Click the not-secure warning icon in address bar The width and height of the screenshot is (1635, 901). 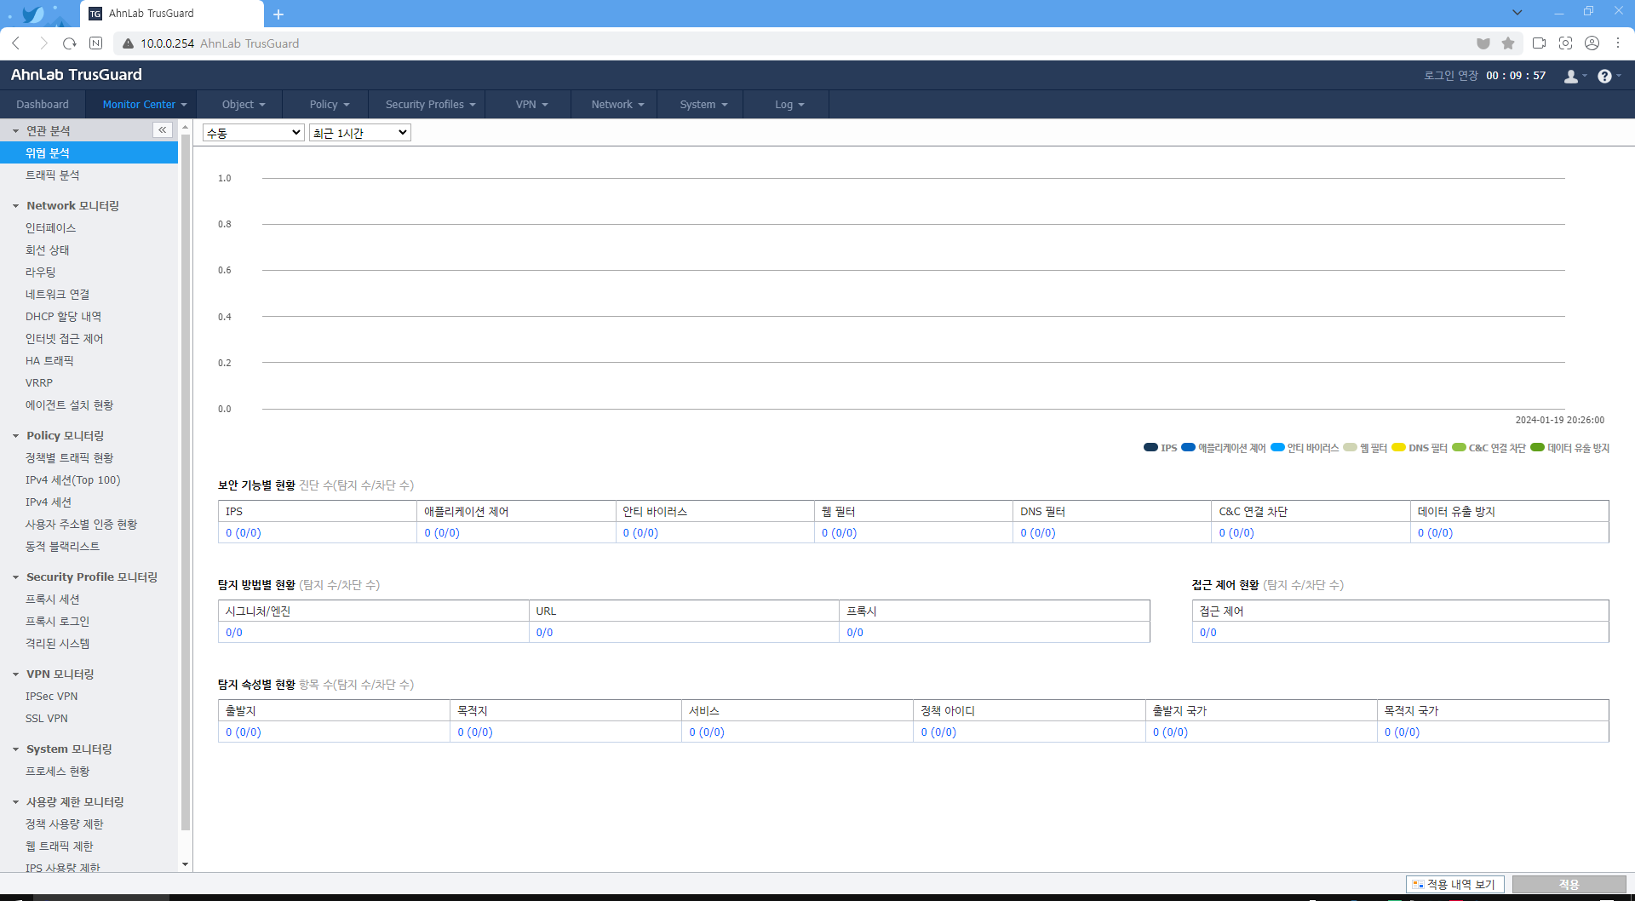[x=128, y=43]
